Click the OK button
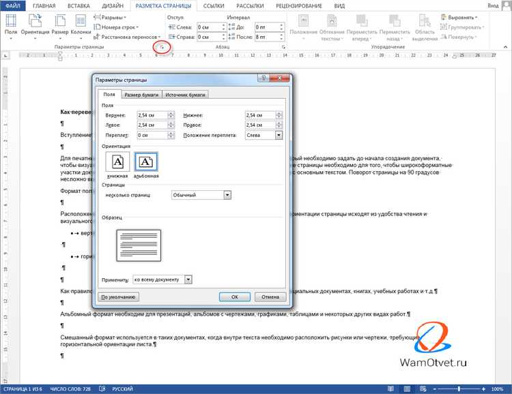The image size is (512, 394). click(x=234, y=297)
